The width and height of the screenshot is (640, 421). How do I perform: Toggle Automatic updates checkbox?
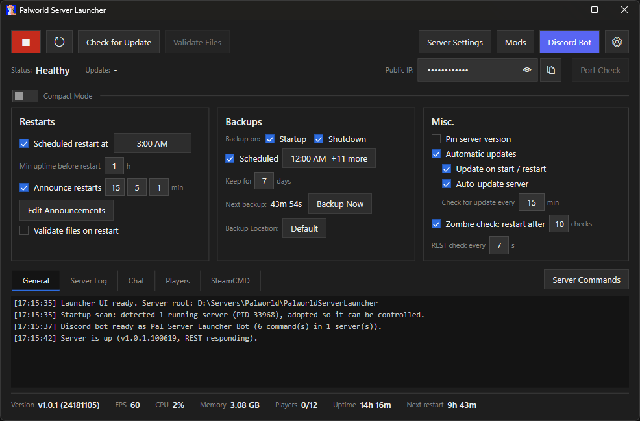(436, 154)
